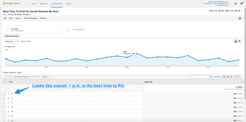Click the Shortcut button
246x122 pixels.
pyautogui.click(x=43, y=18)
